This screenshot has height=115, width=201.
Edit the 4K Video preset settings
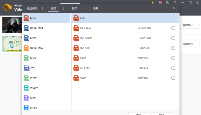(173, 28)
